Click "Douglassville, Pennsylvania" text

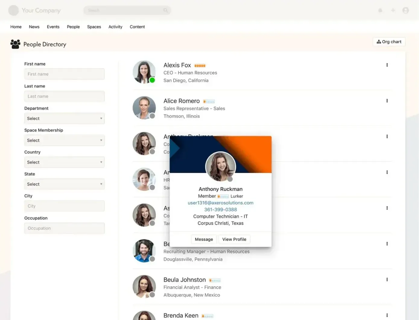tap(193, 259)
